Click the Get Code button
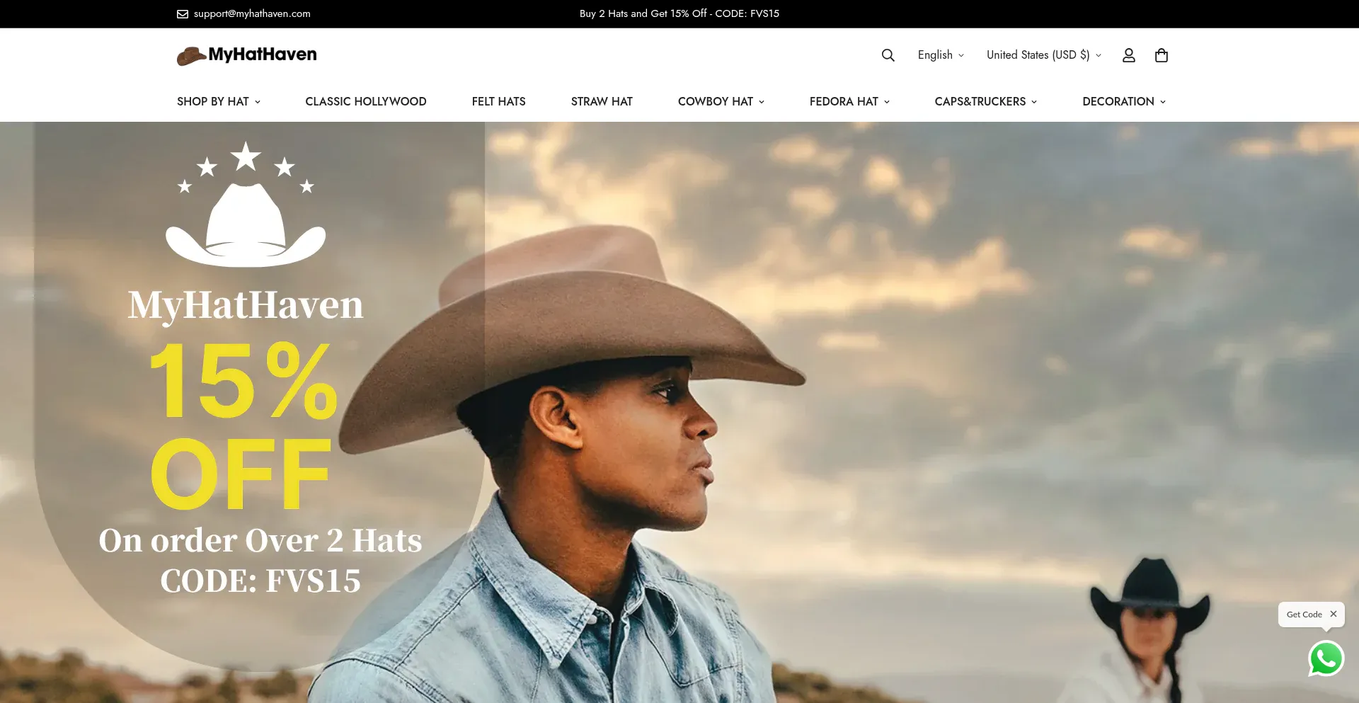This screenshot has width=1359, height=703. coord(1304,615)
